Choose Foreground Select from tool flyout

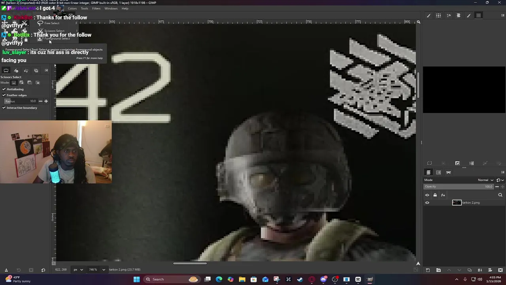coord(57,38)
